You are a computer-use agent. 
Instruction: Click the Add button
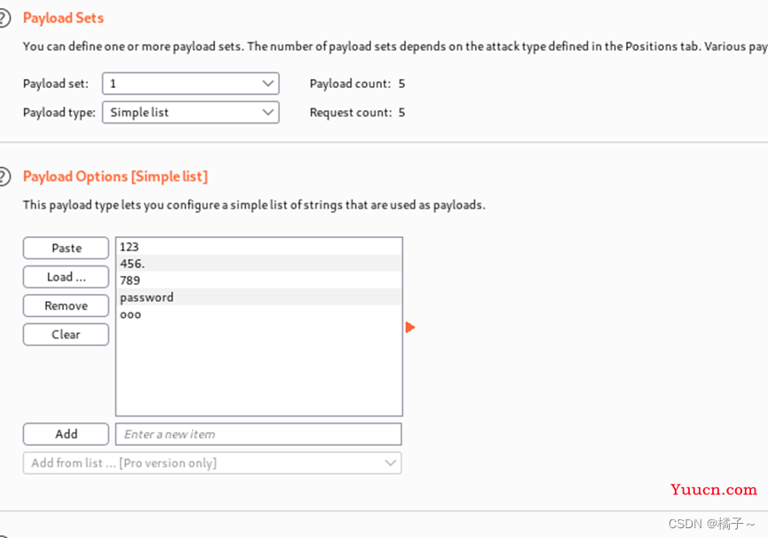(x=66, y=434)
